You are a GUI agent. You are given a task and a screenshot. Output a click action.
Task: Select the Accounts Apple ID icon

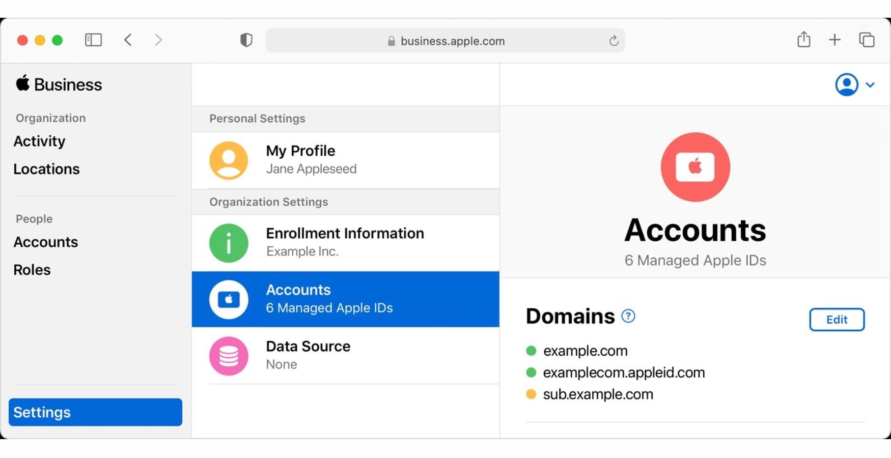pos(228,299)
